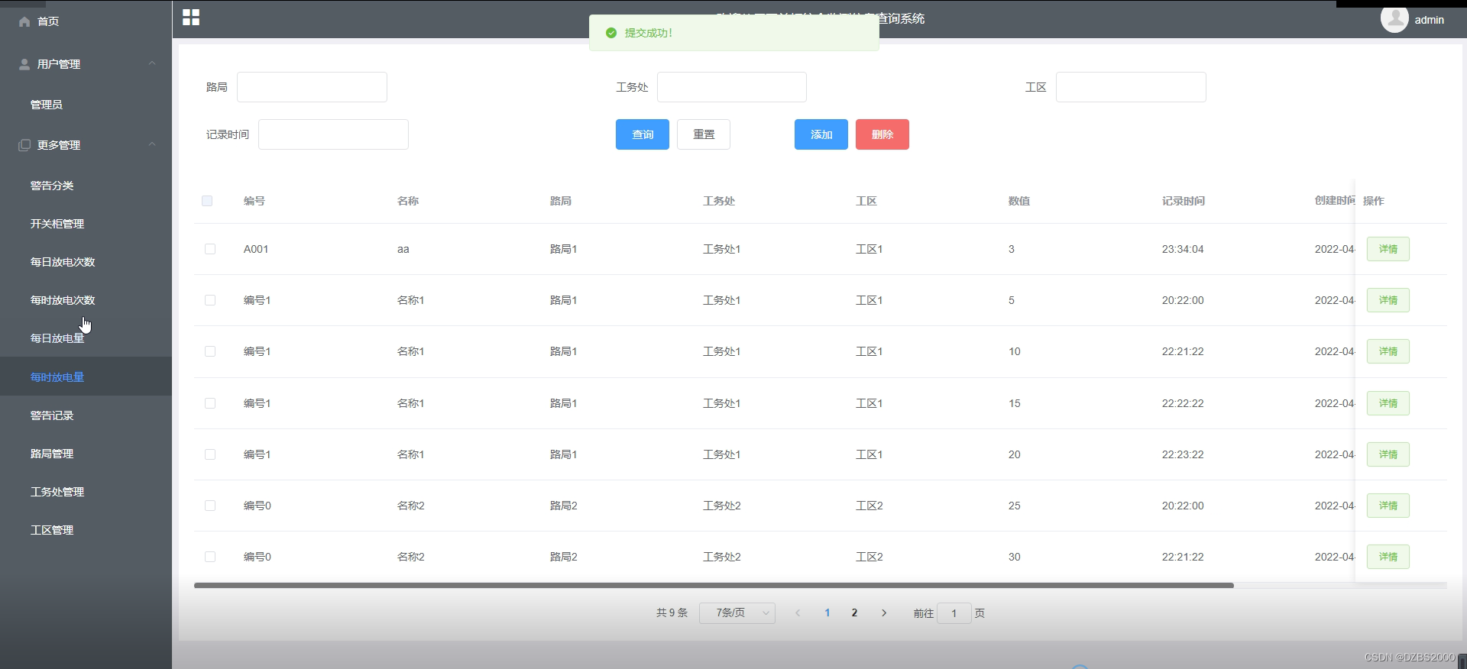Click the admin username text
Viewport: 1467px width, 669px height.
coord(1430,20)
